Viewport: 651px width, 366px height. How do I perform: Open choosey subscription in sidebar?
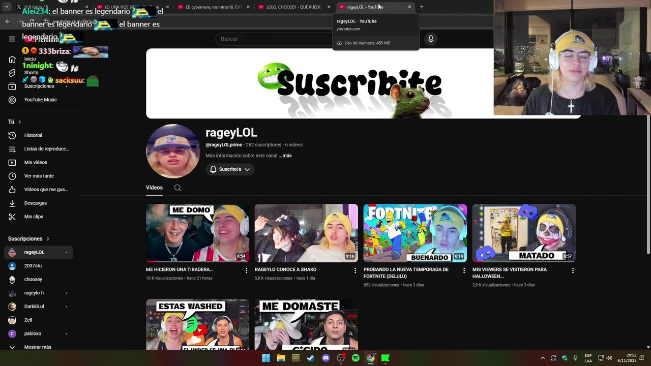39,280
